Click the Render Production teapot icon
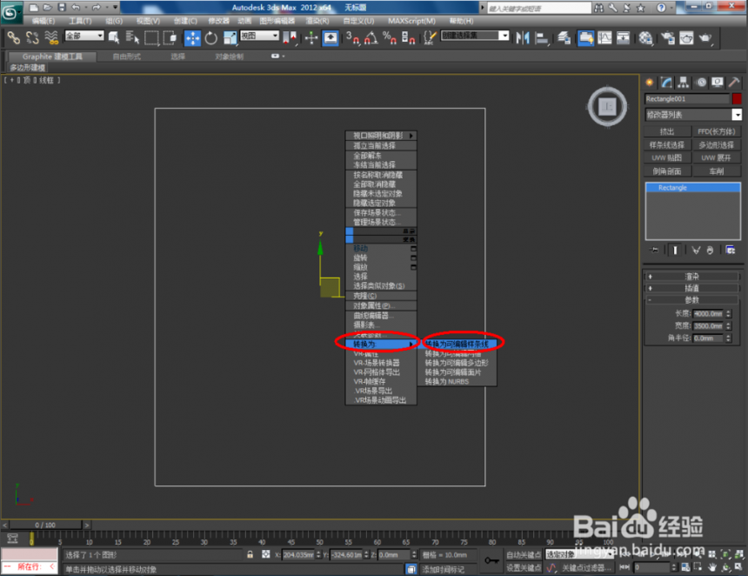Image resolution: width=748 pixels, height=576 pixels. pyautogui.click(x=705, y=37)
